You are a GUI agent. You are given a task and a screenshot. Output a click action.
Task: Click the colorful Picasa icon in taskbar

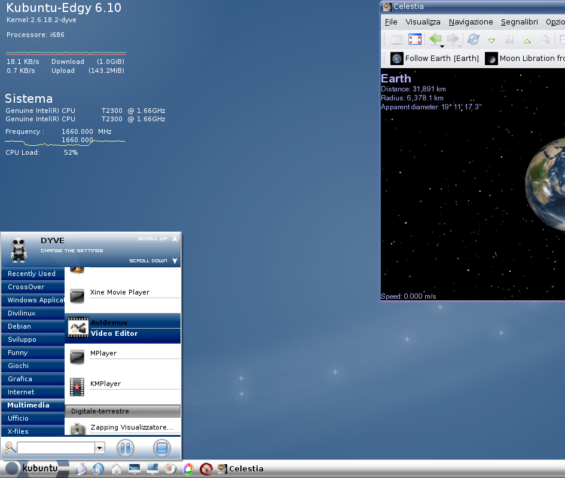[x=188, y=468]
